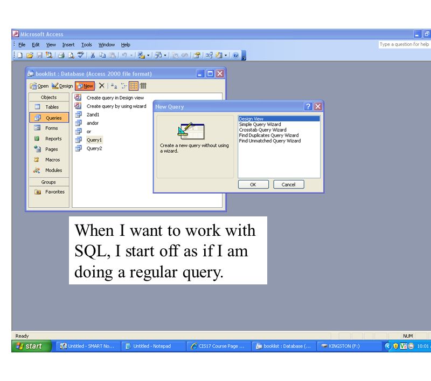Click the Groups bar header
This screenshot has width=431, height=381.
tap(48, 182)
